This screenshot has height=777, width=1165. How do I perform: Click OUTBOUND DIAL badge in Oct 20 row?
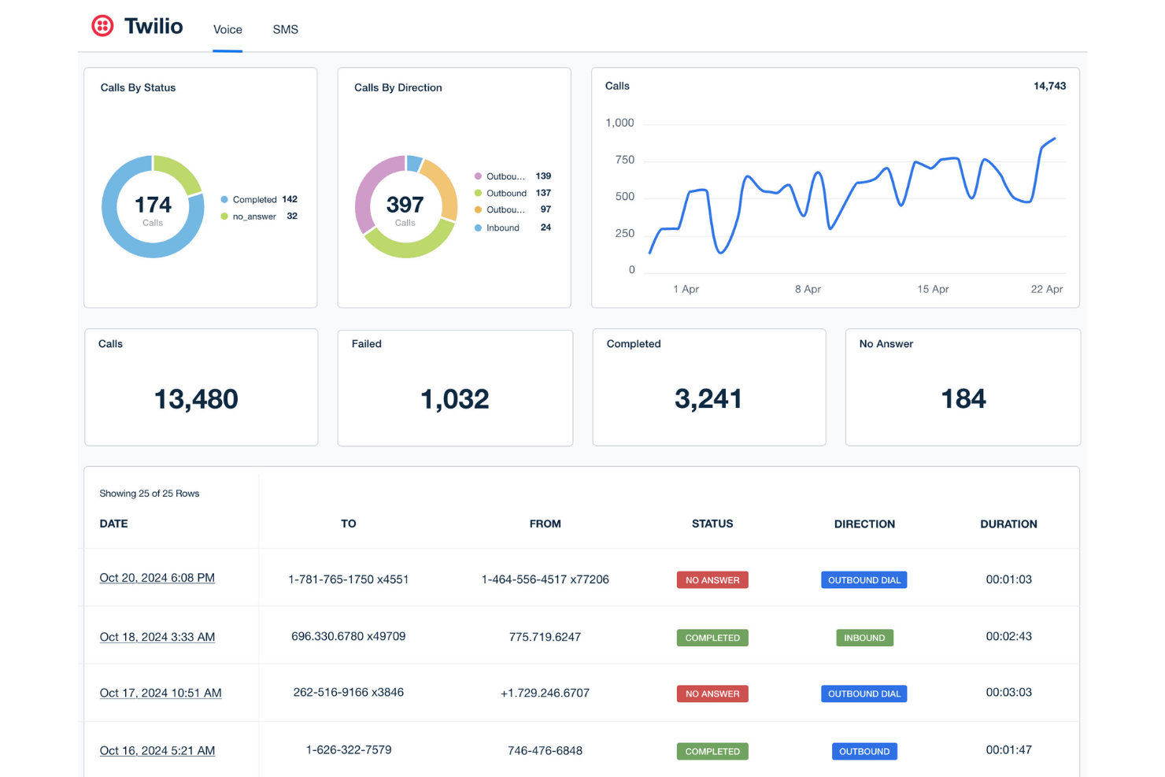[x=864, y=580]
